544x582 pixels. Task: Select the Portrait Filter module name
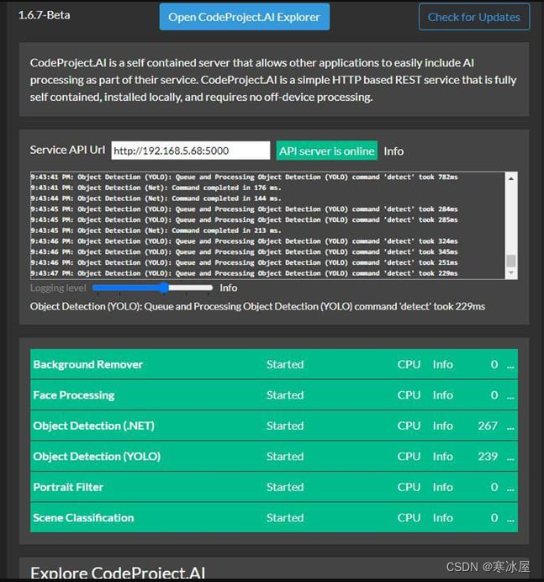[x=68, y=487]
